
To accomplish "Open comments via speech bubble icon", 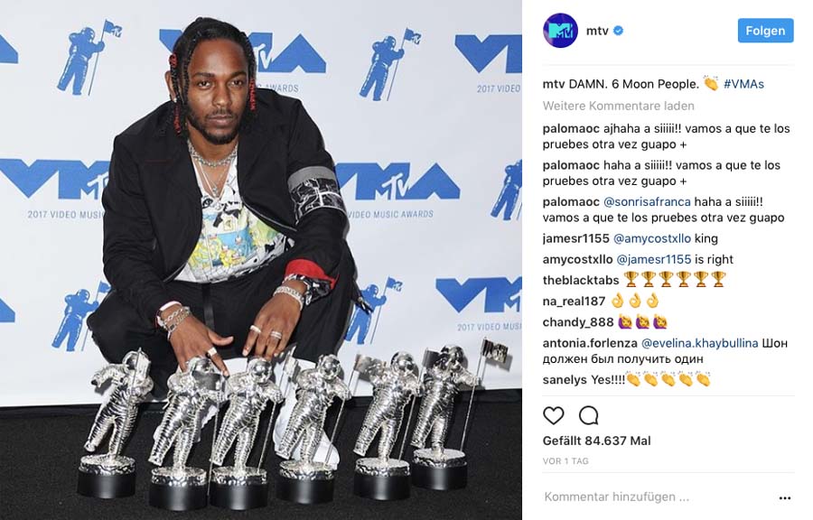I will [x=588, y=415].
